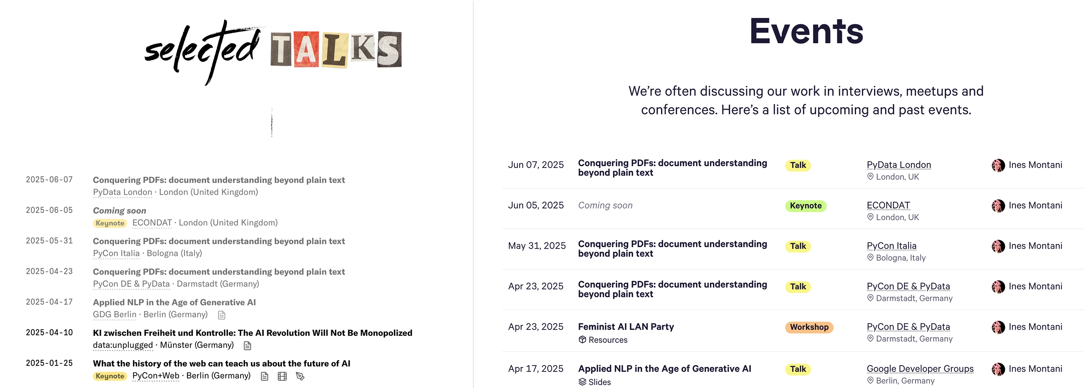Open slides document icon for data:unplugged talk
This screenshot has width=1084, height=388.
[x=247, y=345]
